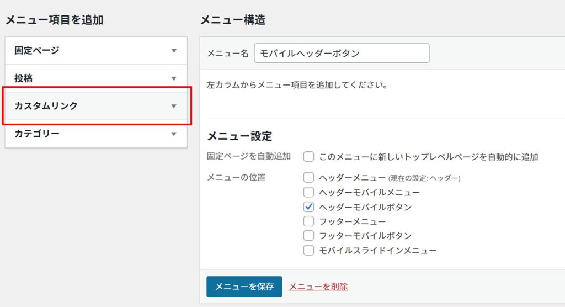Tick the ヘッダーモバイルメニュー checkbox

pyautogui.click(x=309, y=193)
